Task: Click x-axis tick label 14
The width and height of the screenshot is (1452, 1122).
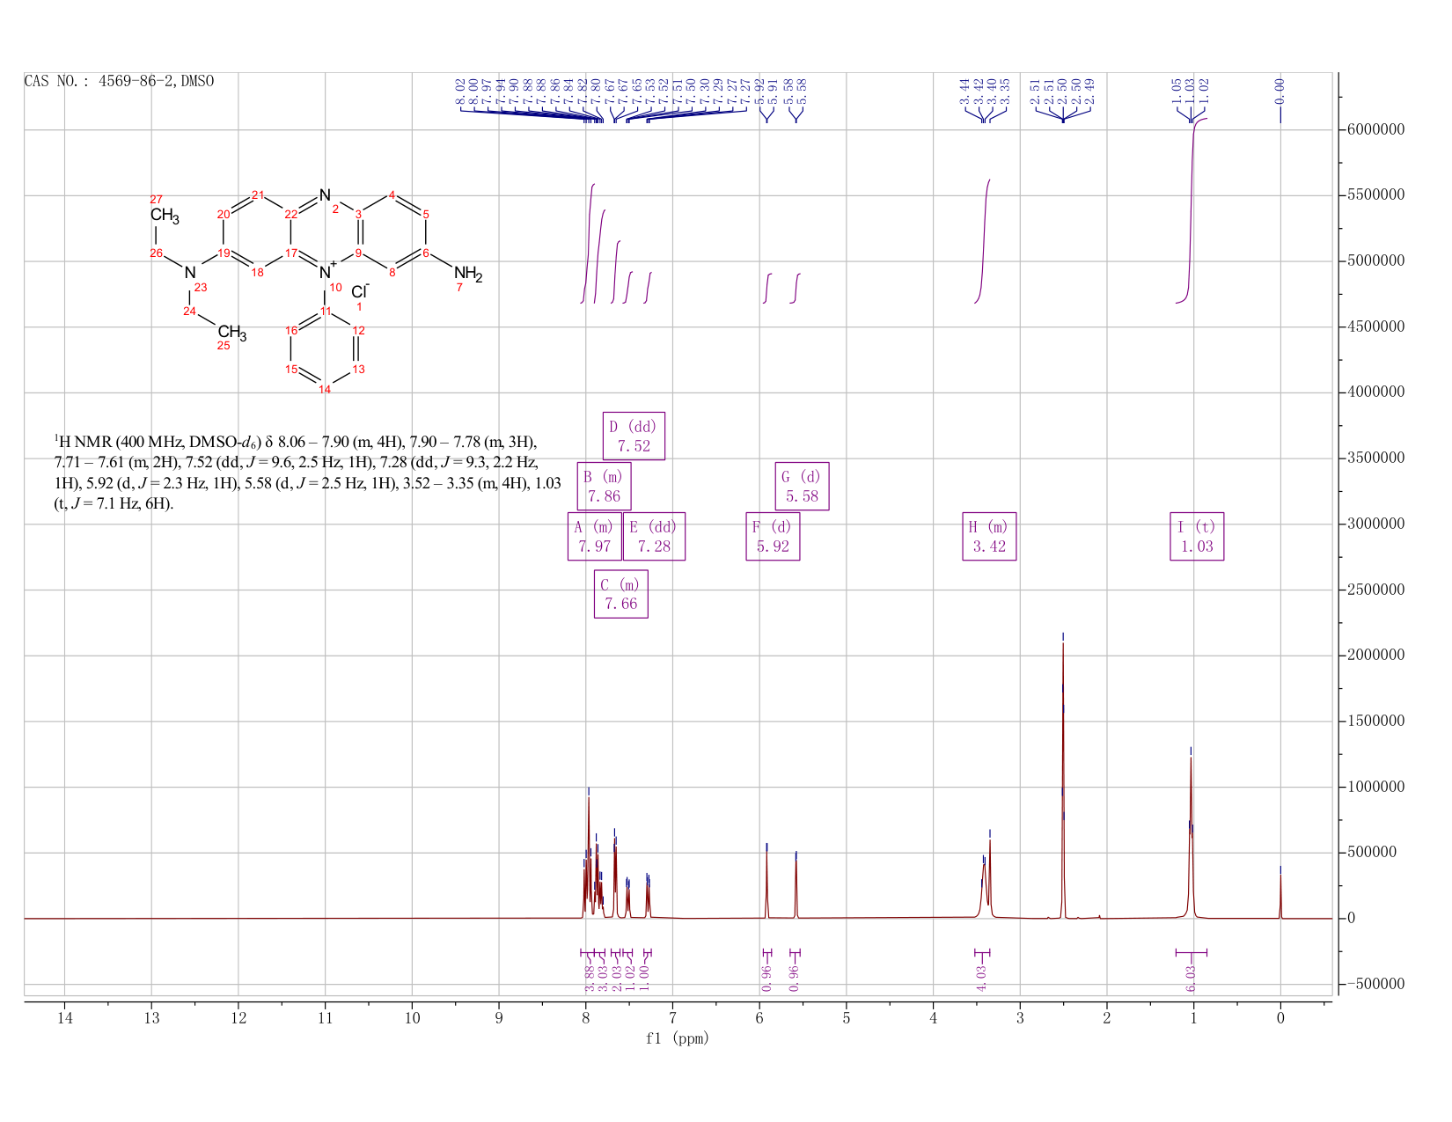Action: click(x=65, y=1019)
